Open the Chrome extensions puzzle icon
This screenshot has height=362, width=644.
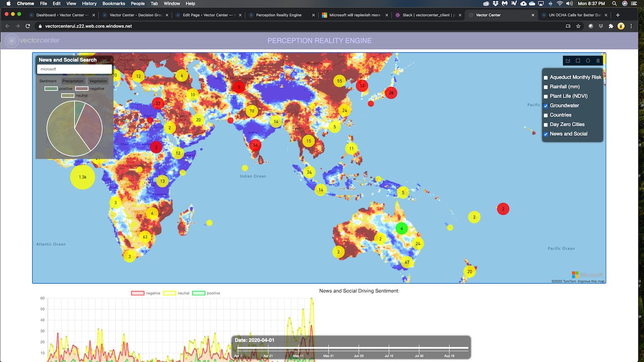point(611,26)
